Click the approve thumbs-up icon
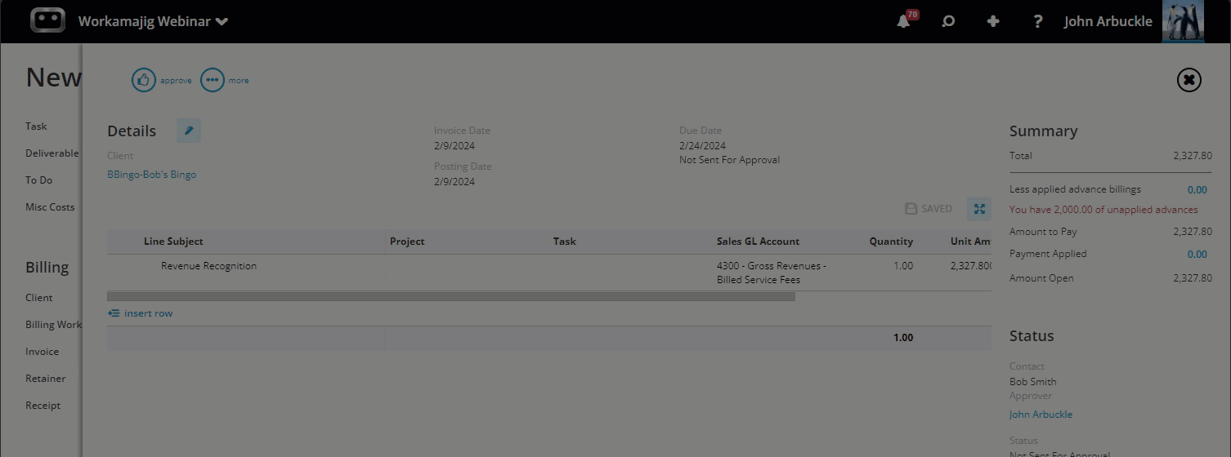 tap(144, 80)
